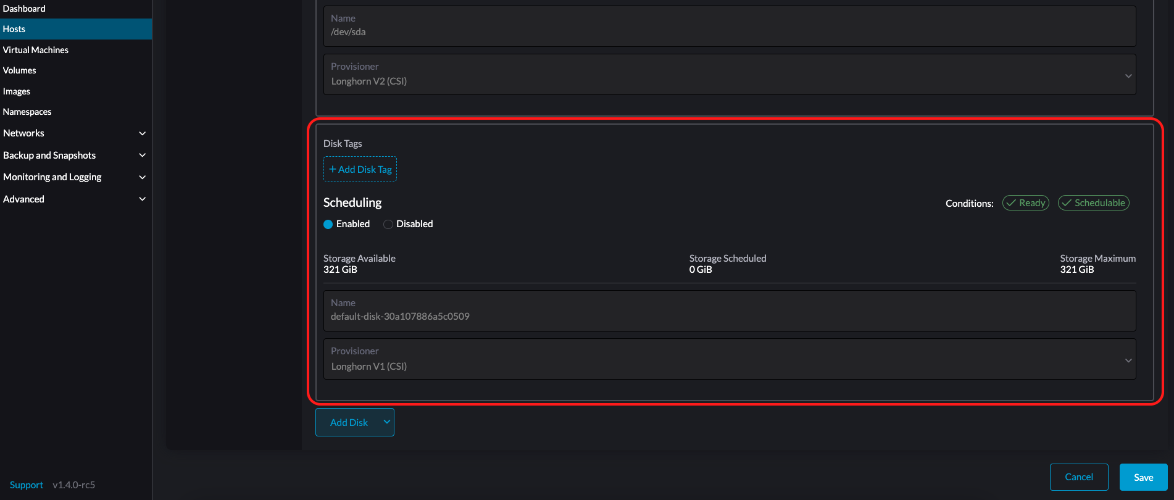Click the Schedulable condition badge
The image size is (1174, 500).
[x=1093, y=203]
